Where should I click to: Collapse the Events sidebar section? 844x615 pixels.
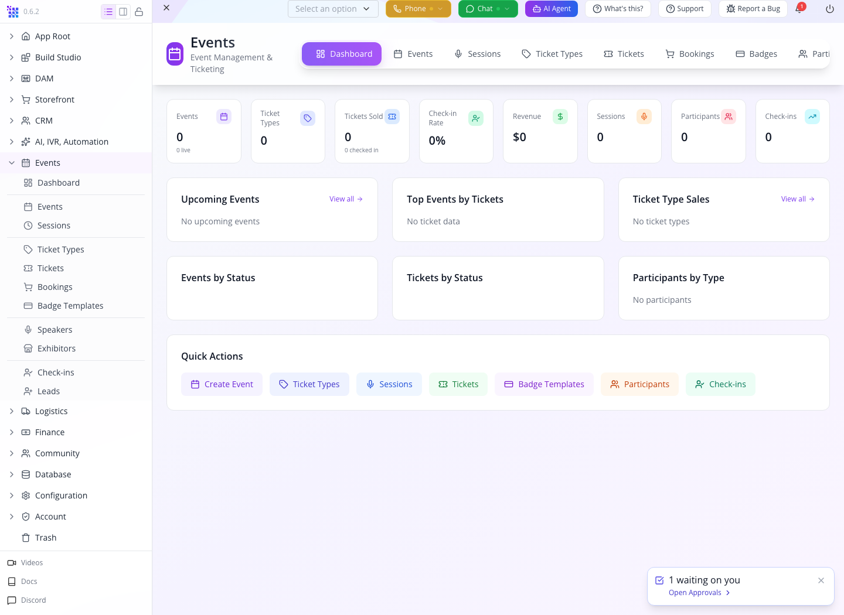pos(12,163)
